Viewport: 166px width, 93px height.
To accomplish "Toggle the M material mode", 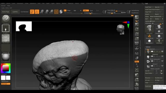I will point(81,11).
